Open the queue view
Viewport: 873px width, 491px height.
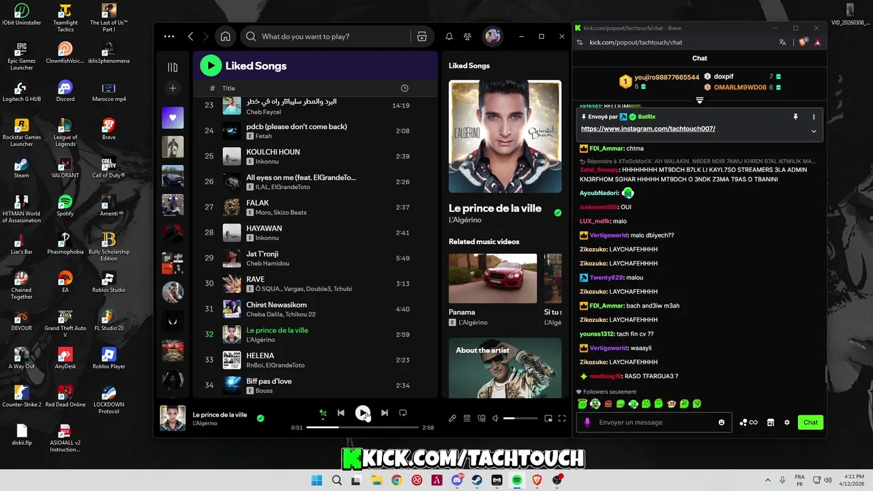[x=467, y=418]
